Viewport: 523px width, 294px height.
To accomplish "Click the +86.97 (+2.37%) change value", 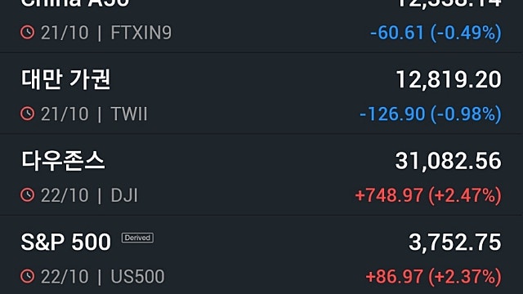I will [x=434, y=277].
